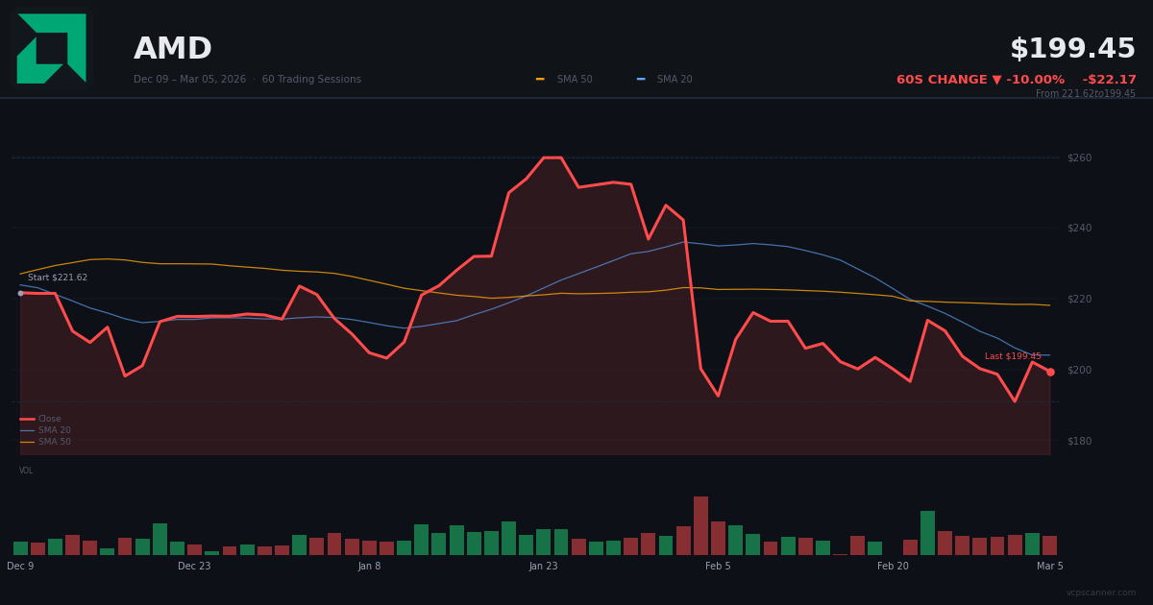Screen dimensions: 1153x605
Task: Click the Jan 23 x-axis date label
Action: pos(543,567)
